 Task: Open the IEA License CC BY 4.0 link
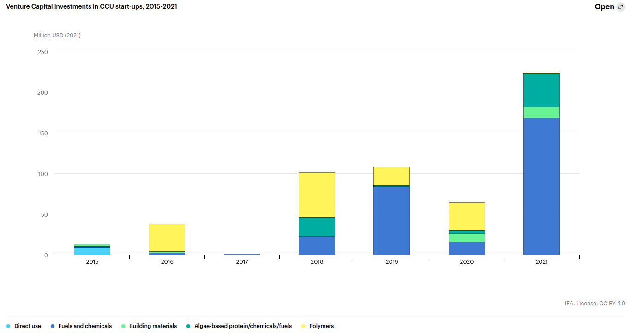(595, 304)
